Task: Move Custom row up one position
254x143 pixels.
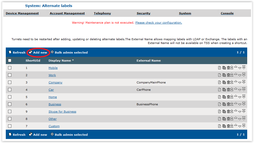Action: click(x=236, y=125)
